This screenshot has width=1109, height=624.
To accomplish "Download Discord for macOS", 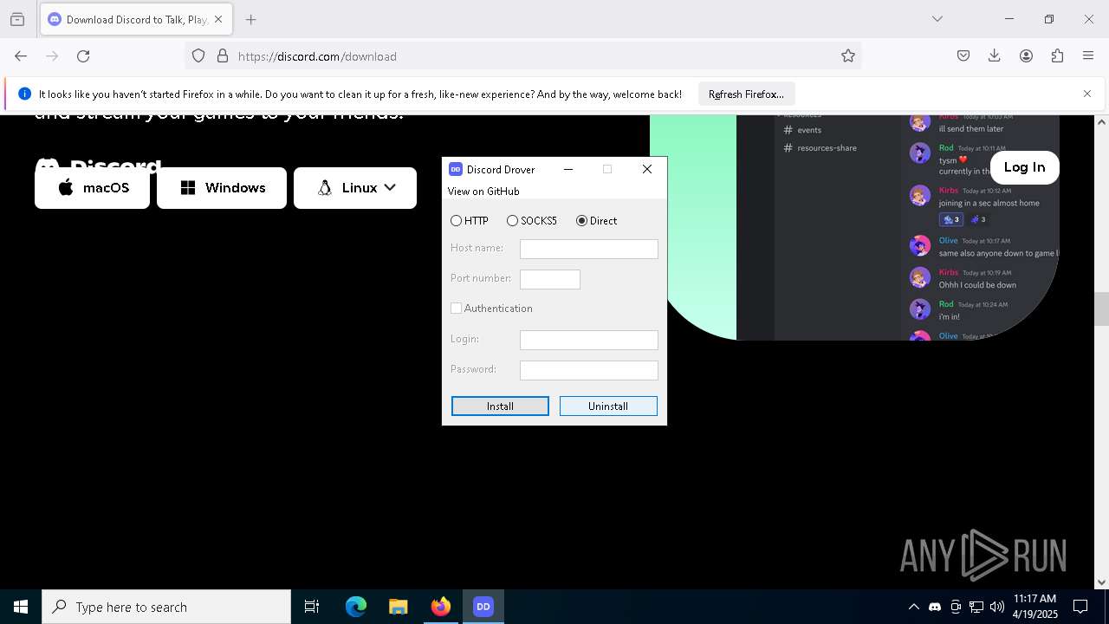I will click(x=92, y=188).
